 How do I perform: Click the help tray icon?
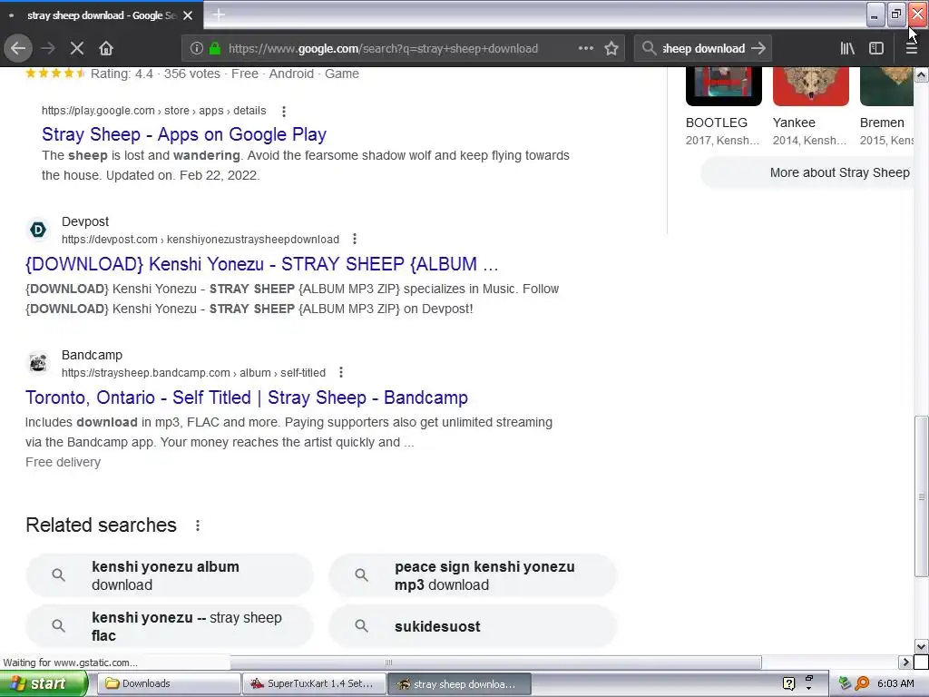[788, 684]
